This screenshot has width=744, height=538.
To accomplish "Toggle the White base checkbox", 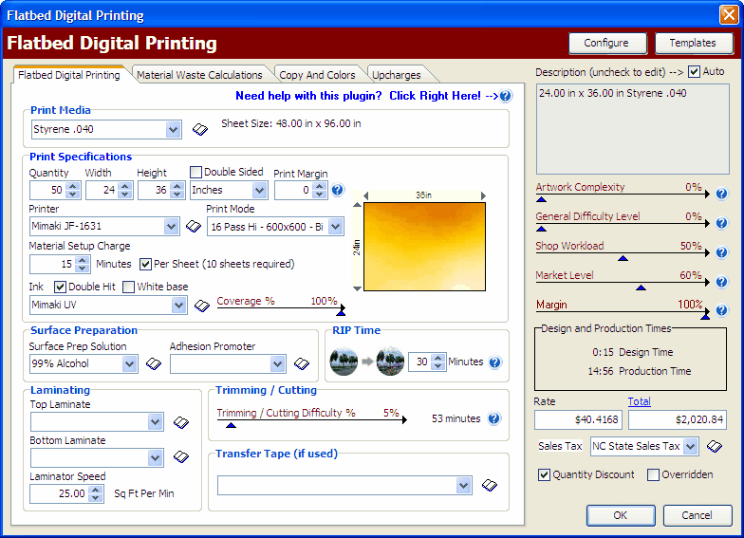I will (129, 287).
